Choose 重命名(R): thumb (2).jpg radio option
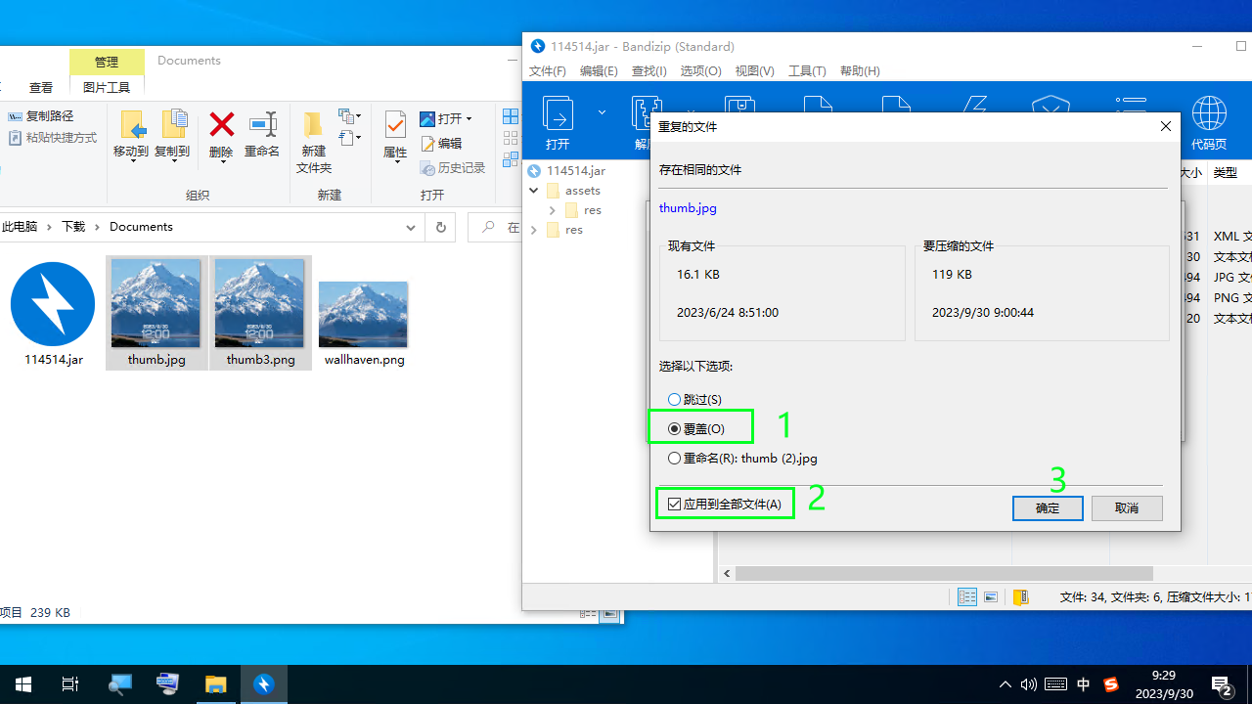 tap(675, 459)
